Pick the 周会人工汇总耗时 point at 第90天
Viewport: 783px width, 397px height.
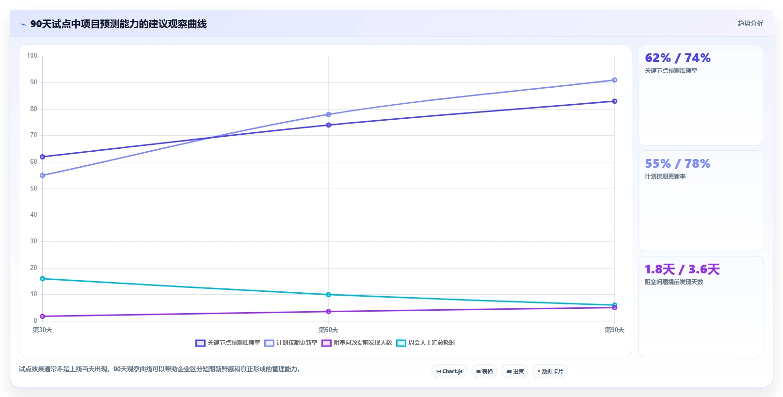(614, 305)
